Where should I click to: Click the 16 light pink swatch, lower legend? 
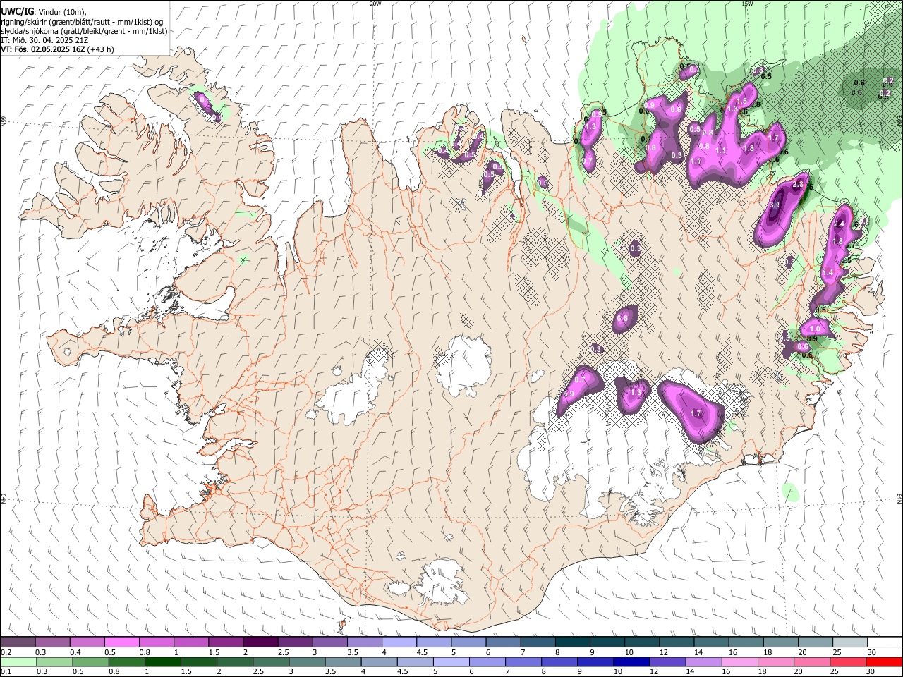tap(739, 661)
